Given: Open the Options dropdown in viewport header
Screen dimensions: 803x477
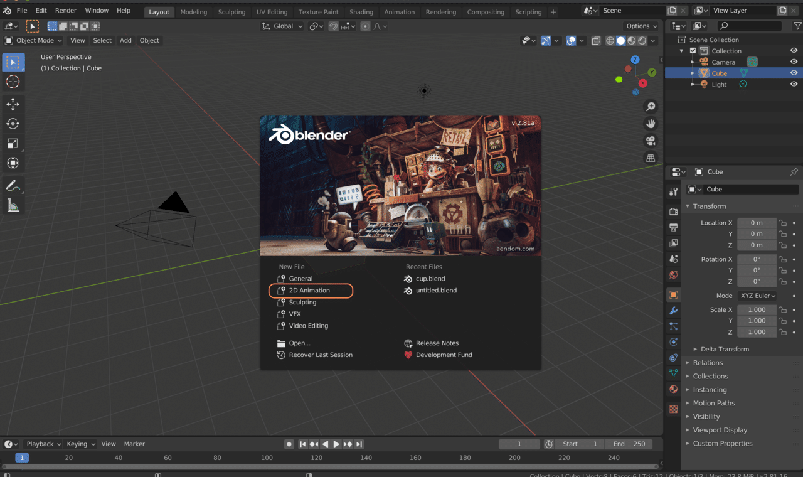Looking at the screenshot, I should click(x=641, y=26).
